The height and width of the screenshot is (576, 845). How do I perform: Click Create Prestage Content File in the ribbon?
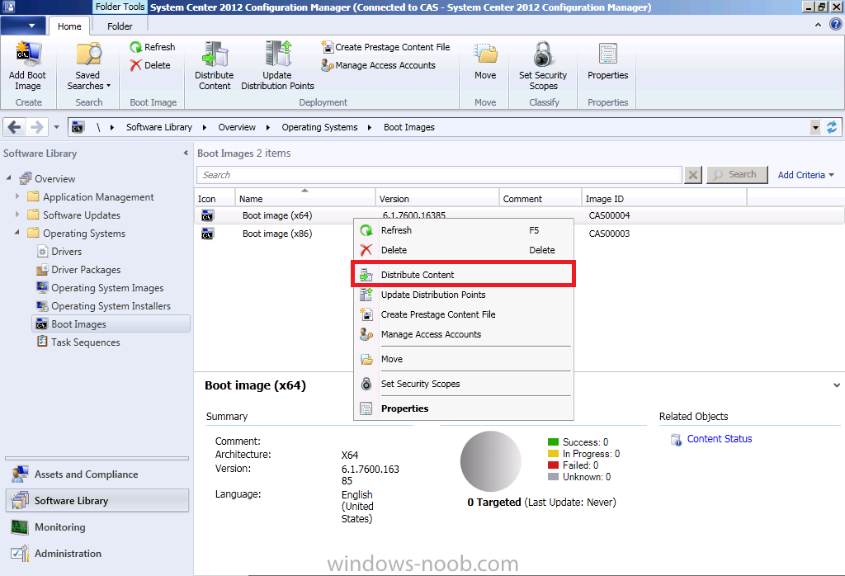[386, 47]
